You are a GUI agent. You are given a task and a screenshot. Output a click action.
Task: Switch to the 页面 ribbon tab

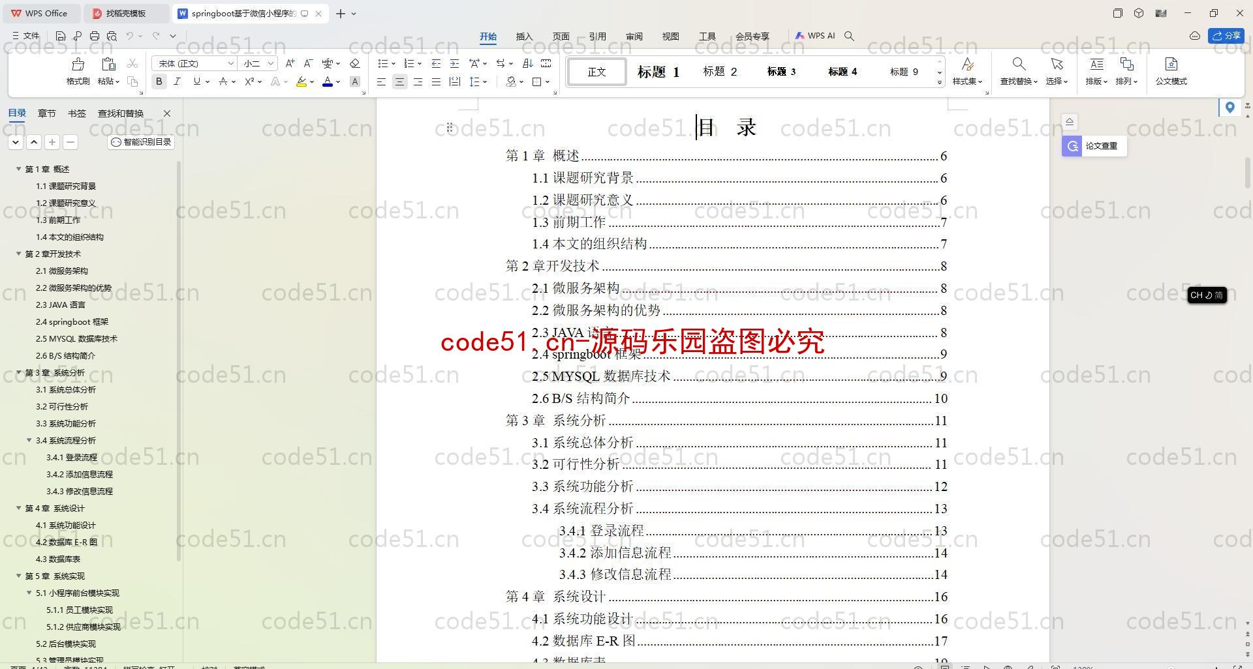561,37
